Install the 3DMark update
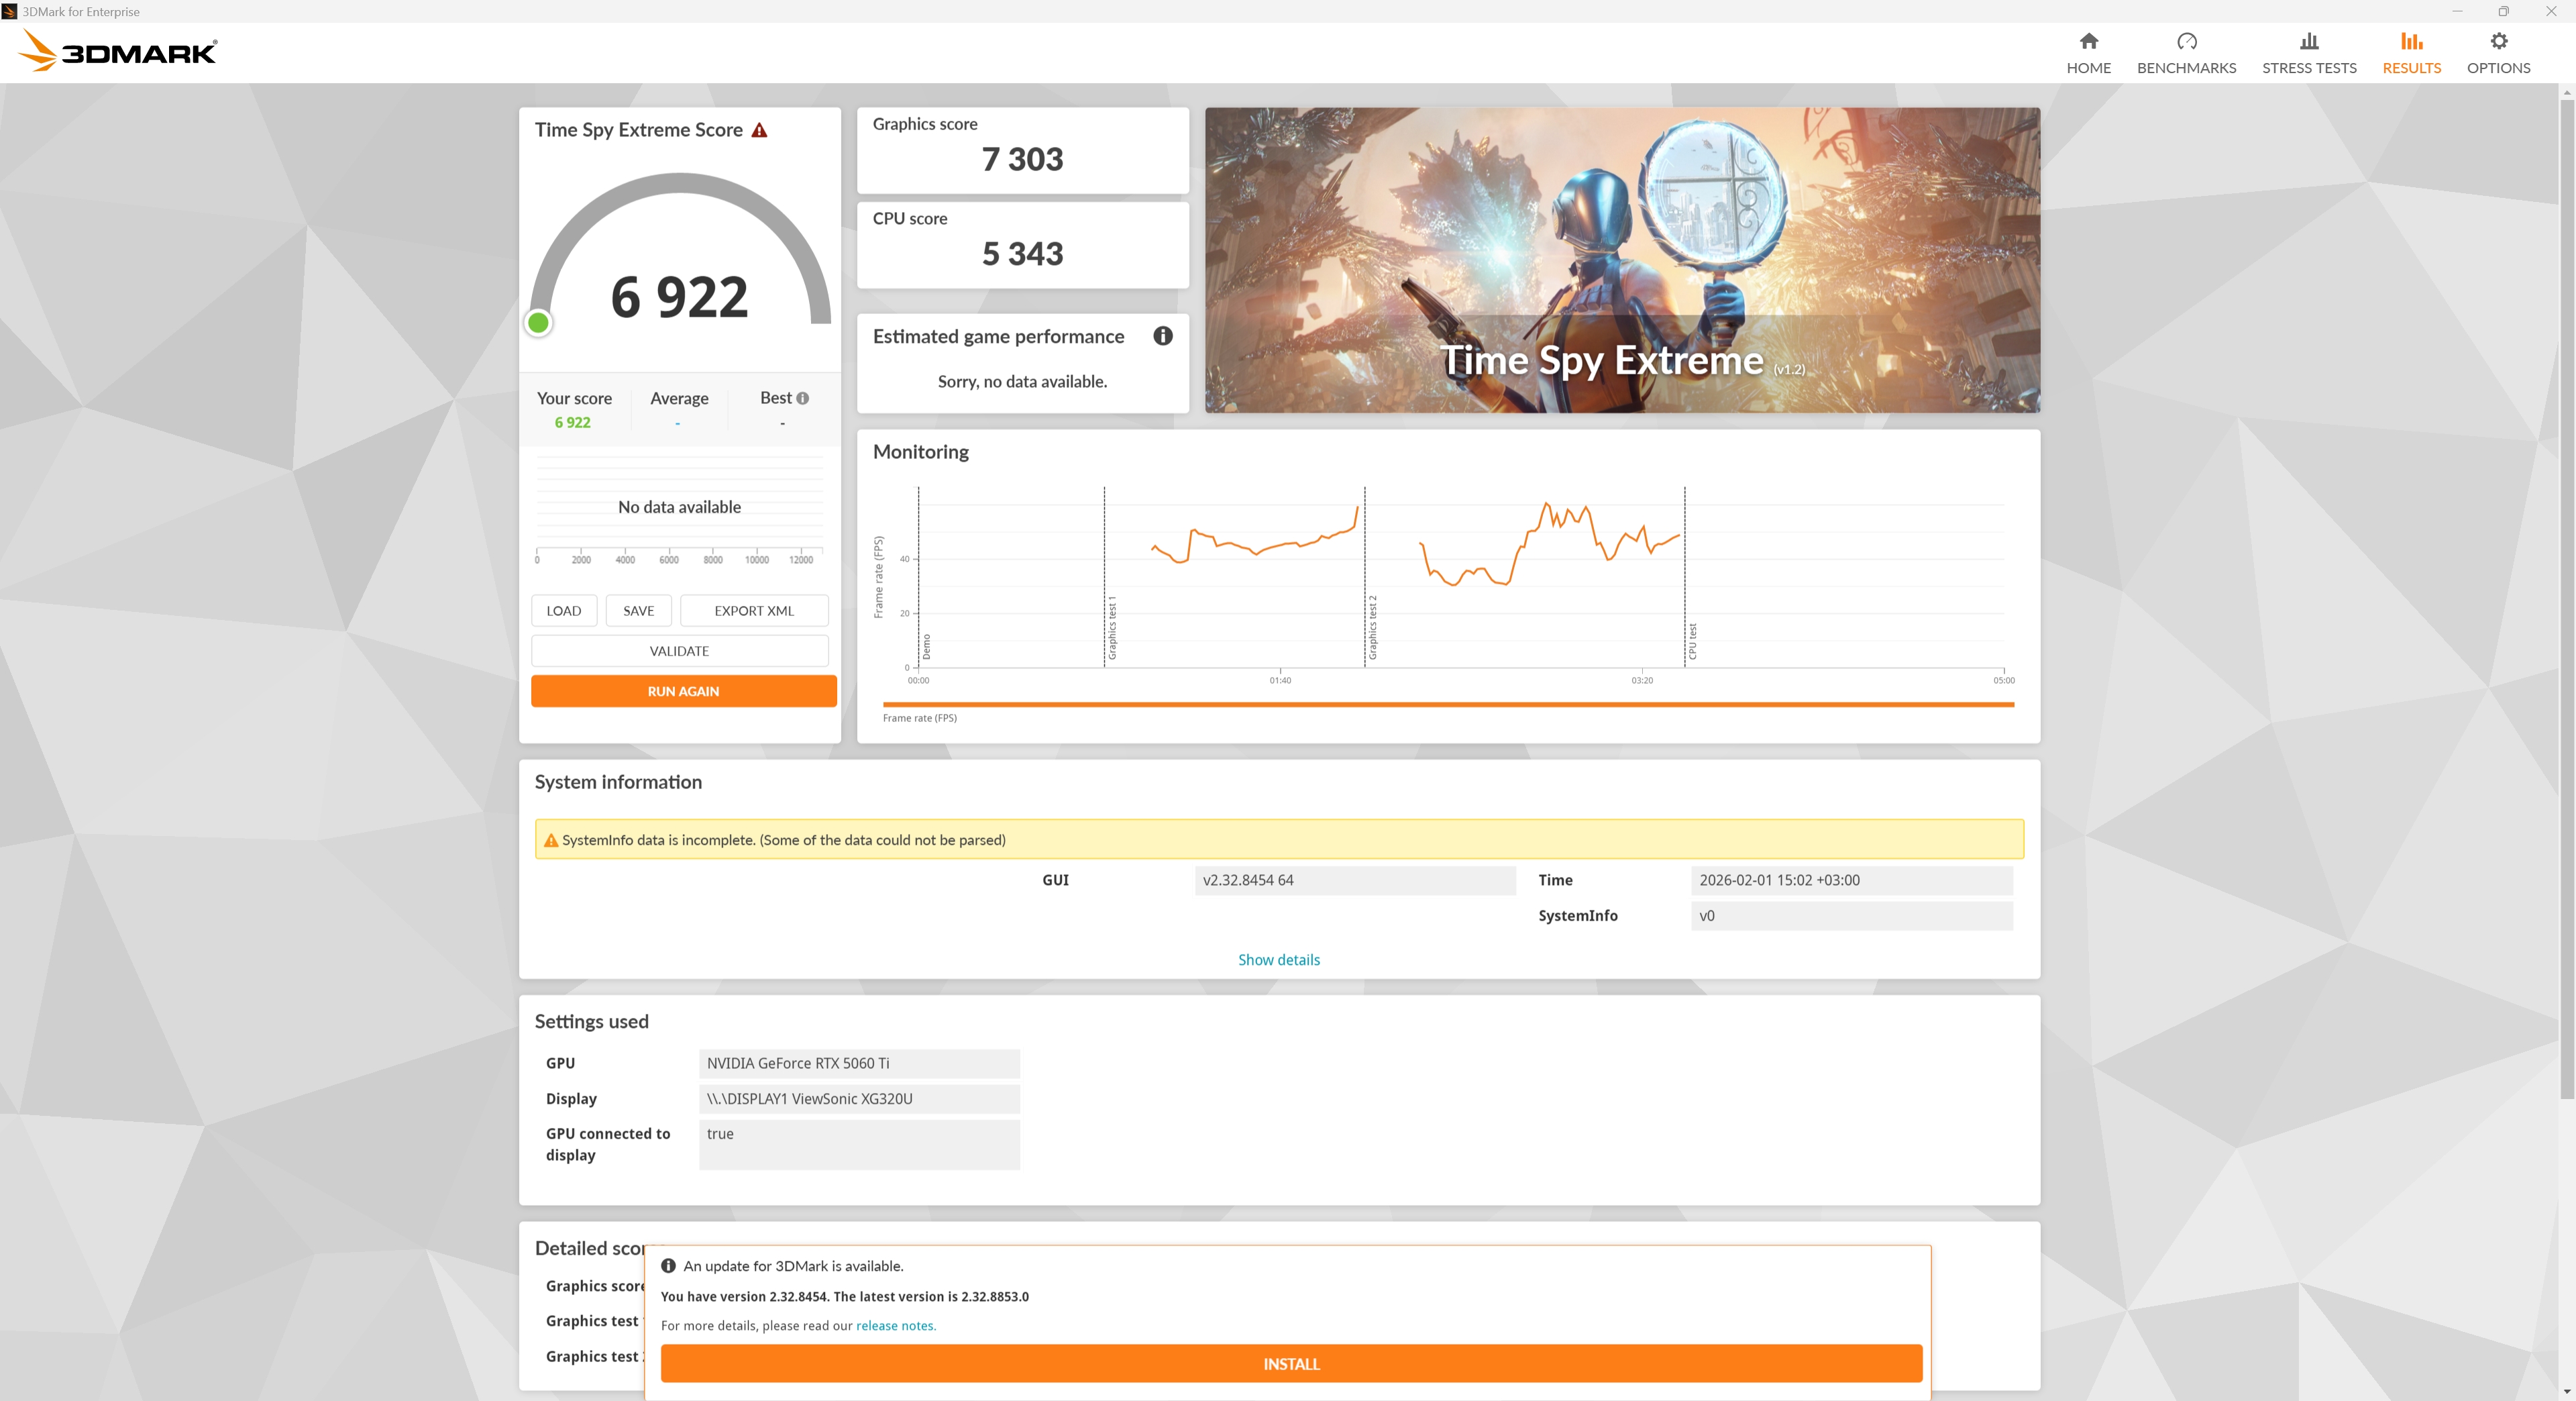The image size is (2576, 1401). point(1290,1363)
